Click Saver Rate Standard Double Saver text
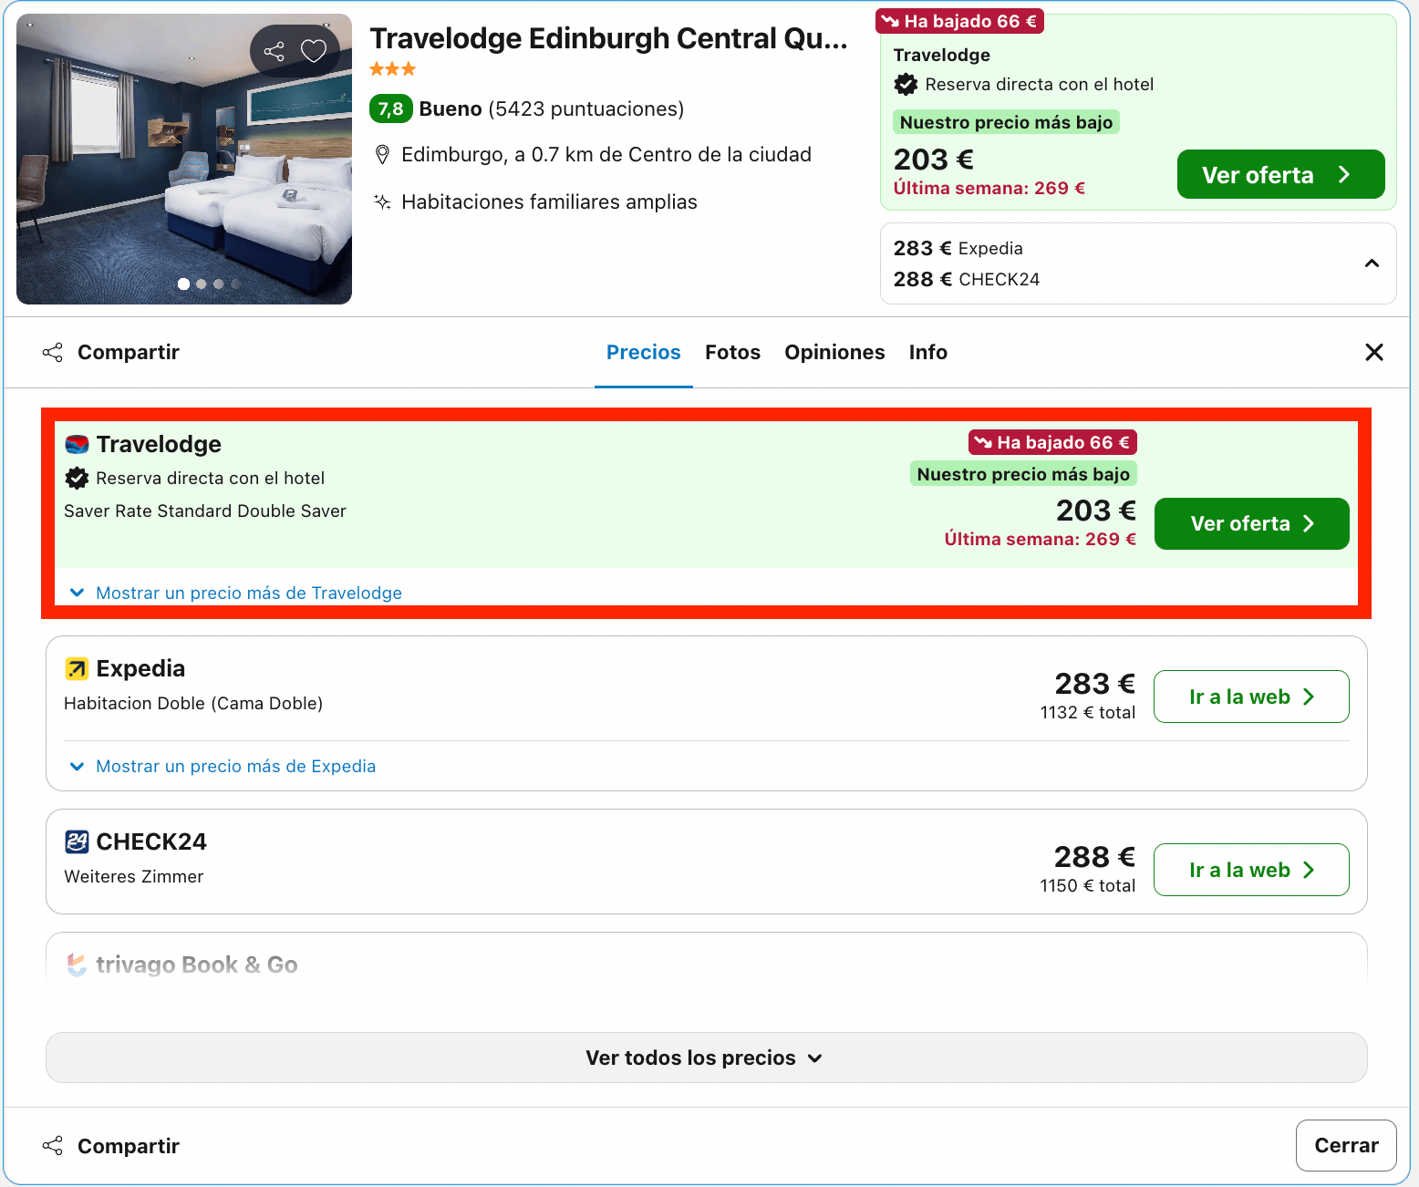The height and width of the screenshot is (1187, 1419). (x=205, y=511)
